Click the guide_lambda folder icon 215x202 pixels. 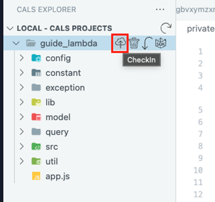coord(31,43)
